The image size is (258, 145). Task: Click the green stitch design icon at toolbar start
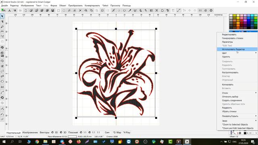(4, 10)
